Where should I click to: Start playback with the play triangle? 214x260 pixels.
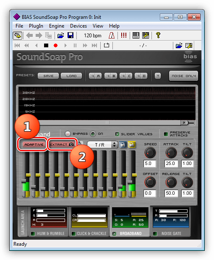65,46
